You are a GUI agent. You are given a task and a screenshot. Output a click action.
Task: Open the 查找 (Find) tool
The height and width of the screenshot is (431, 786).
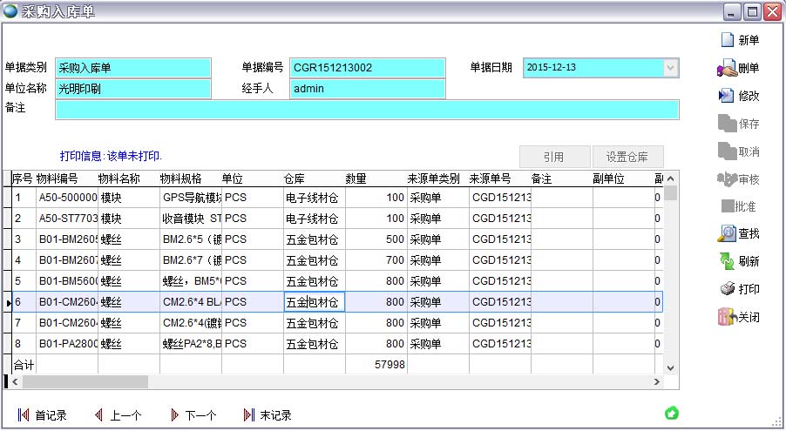point(727,233)
